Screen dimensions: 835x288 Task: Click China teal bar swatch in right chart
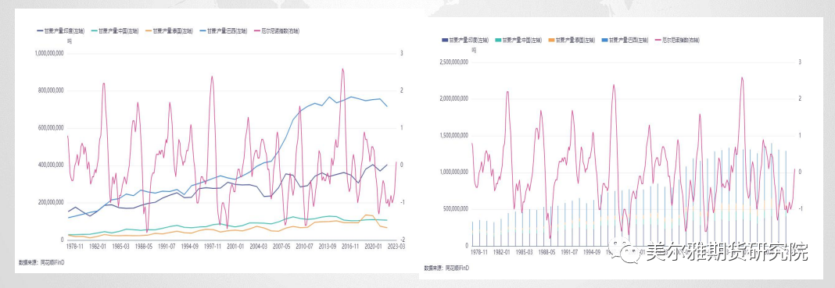[x=499, y=41]
